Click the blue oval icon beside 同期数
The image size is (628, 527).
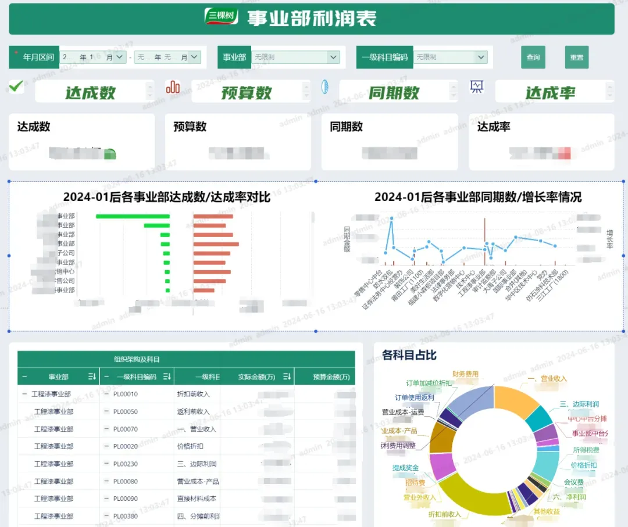pyautogui.click(x=325, y=87)
